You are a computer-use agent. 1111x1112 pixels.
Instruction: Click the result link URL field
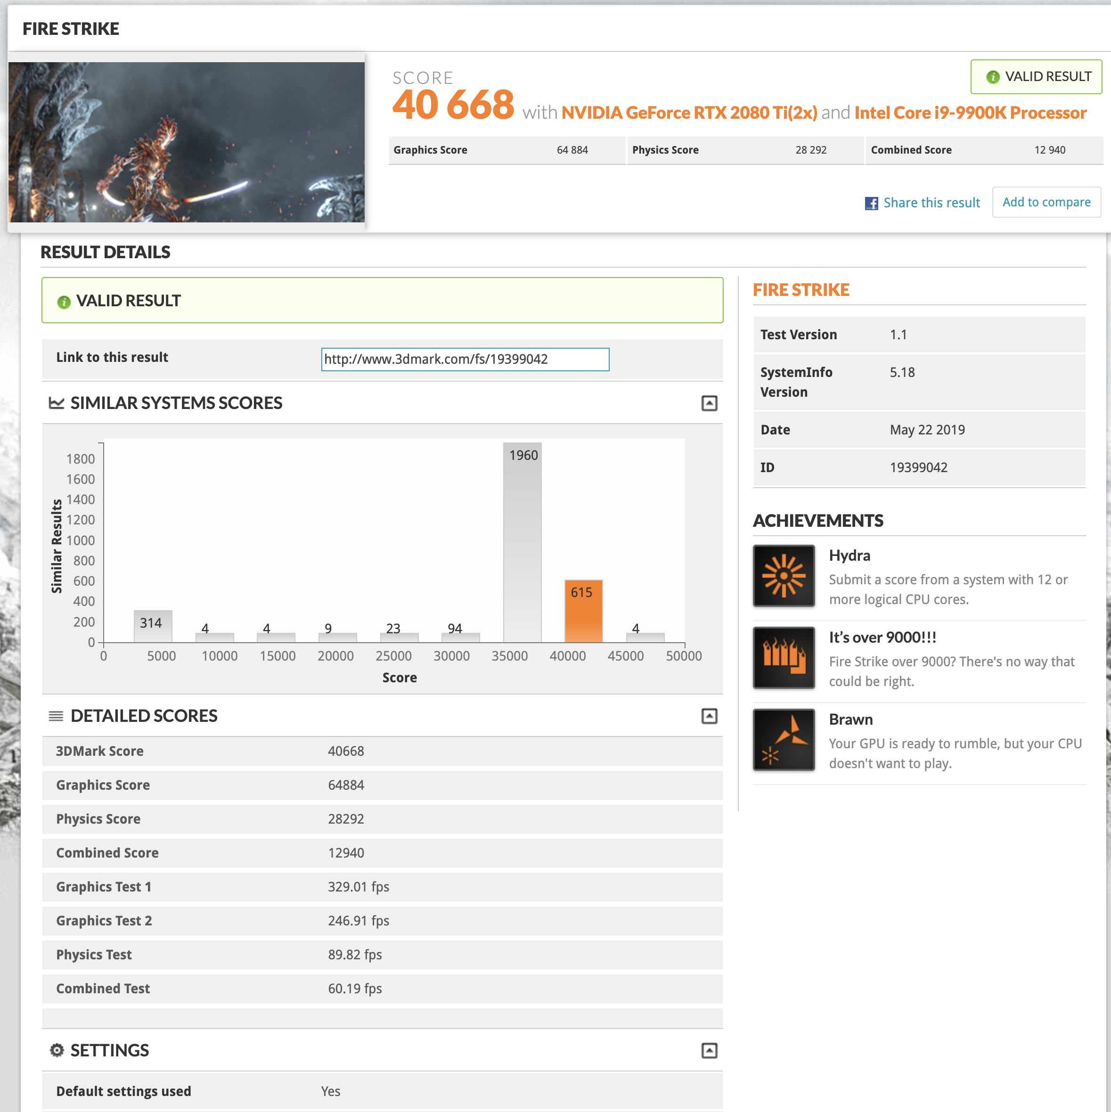coord(465,359)
